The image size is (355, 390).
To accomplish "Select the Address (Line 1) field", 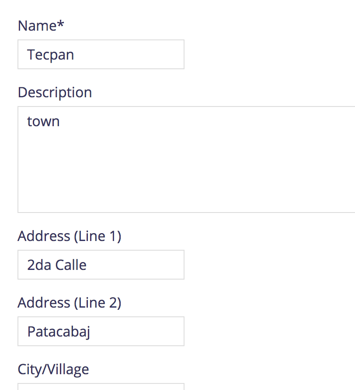I will 101,265.
